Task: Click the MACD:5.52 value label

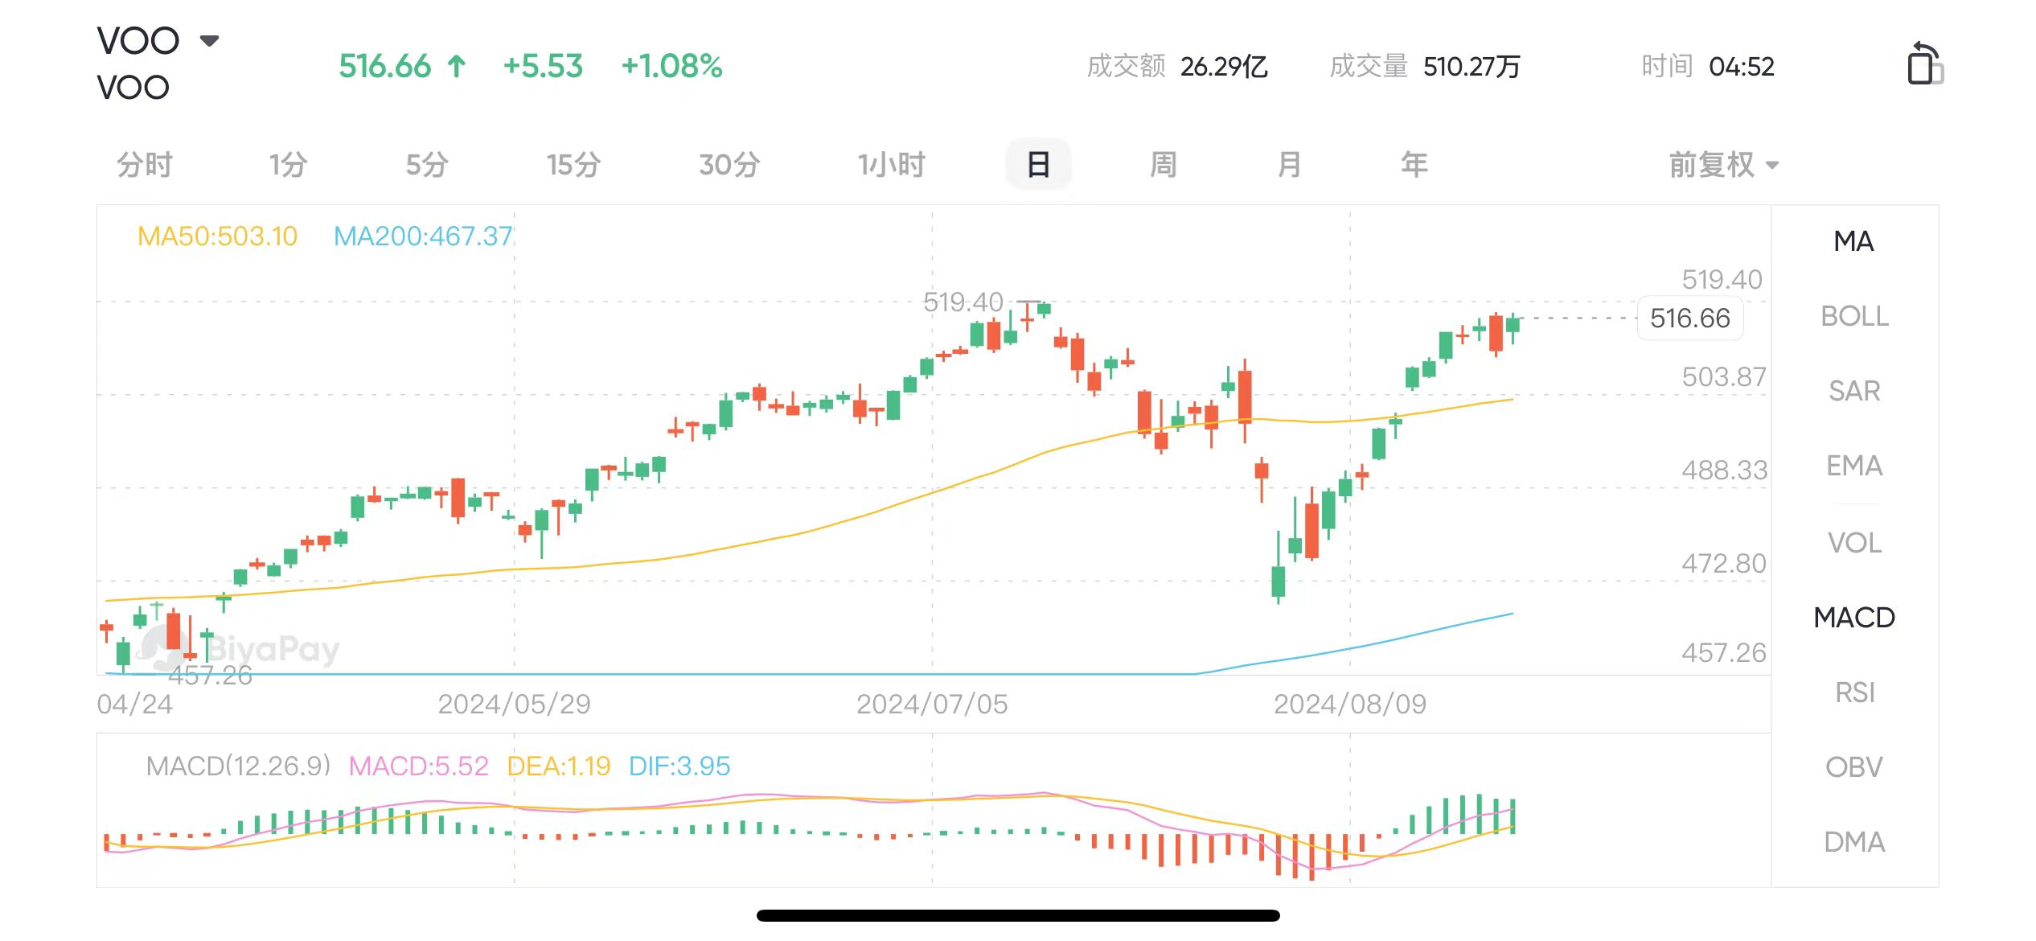Action: click(x=418, y=766)
